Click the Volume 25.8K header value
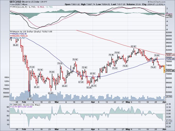The width and height of the screenshot is (175, 131). pos(134,4)
